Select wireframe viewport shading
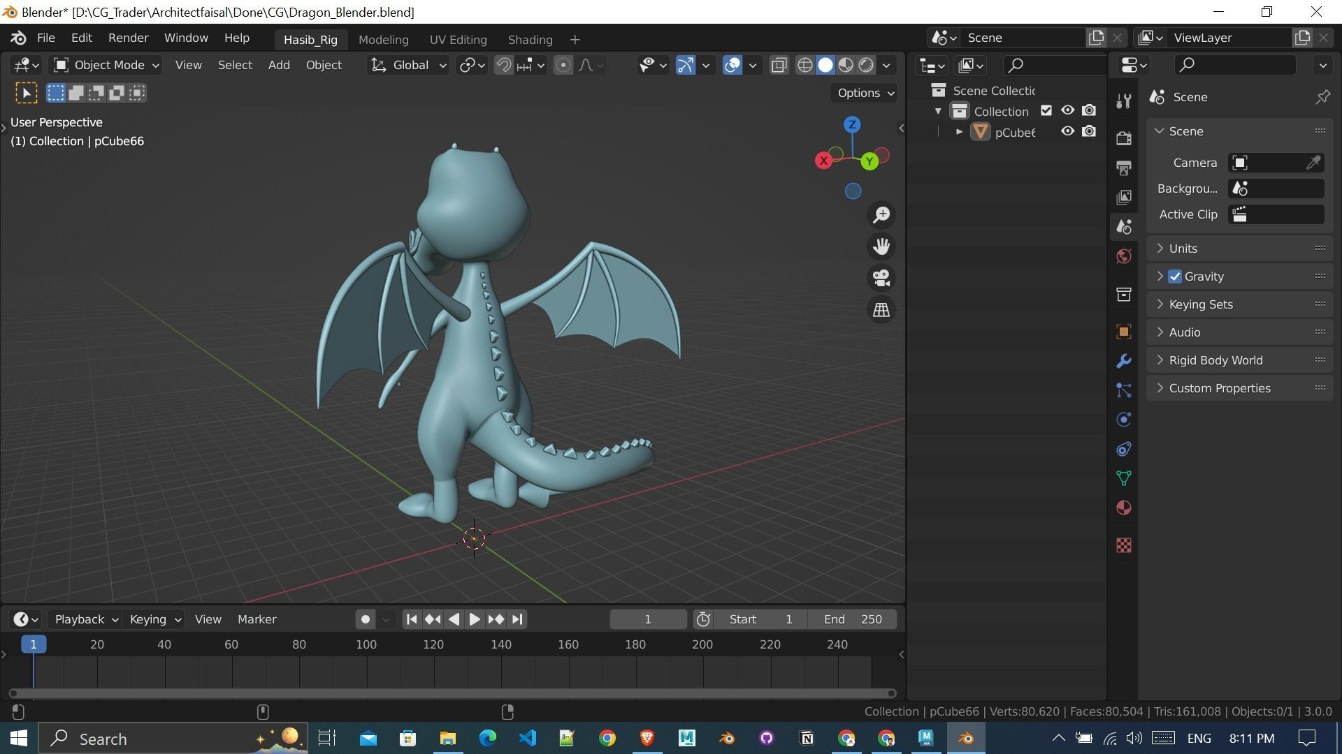This screenshot has height=754, width=1342. (x=805, y=65)
